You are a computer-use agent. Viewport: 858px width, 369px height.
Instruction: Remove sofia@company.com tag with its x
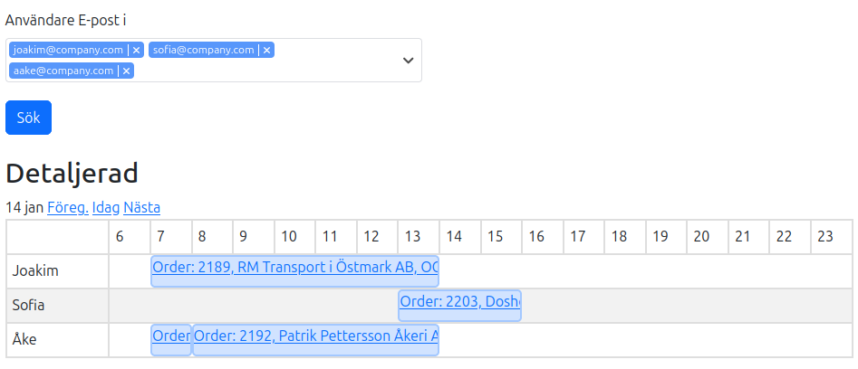point(267,51)
